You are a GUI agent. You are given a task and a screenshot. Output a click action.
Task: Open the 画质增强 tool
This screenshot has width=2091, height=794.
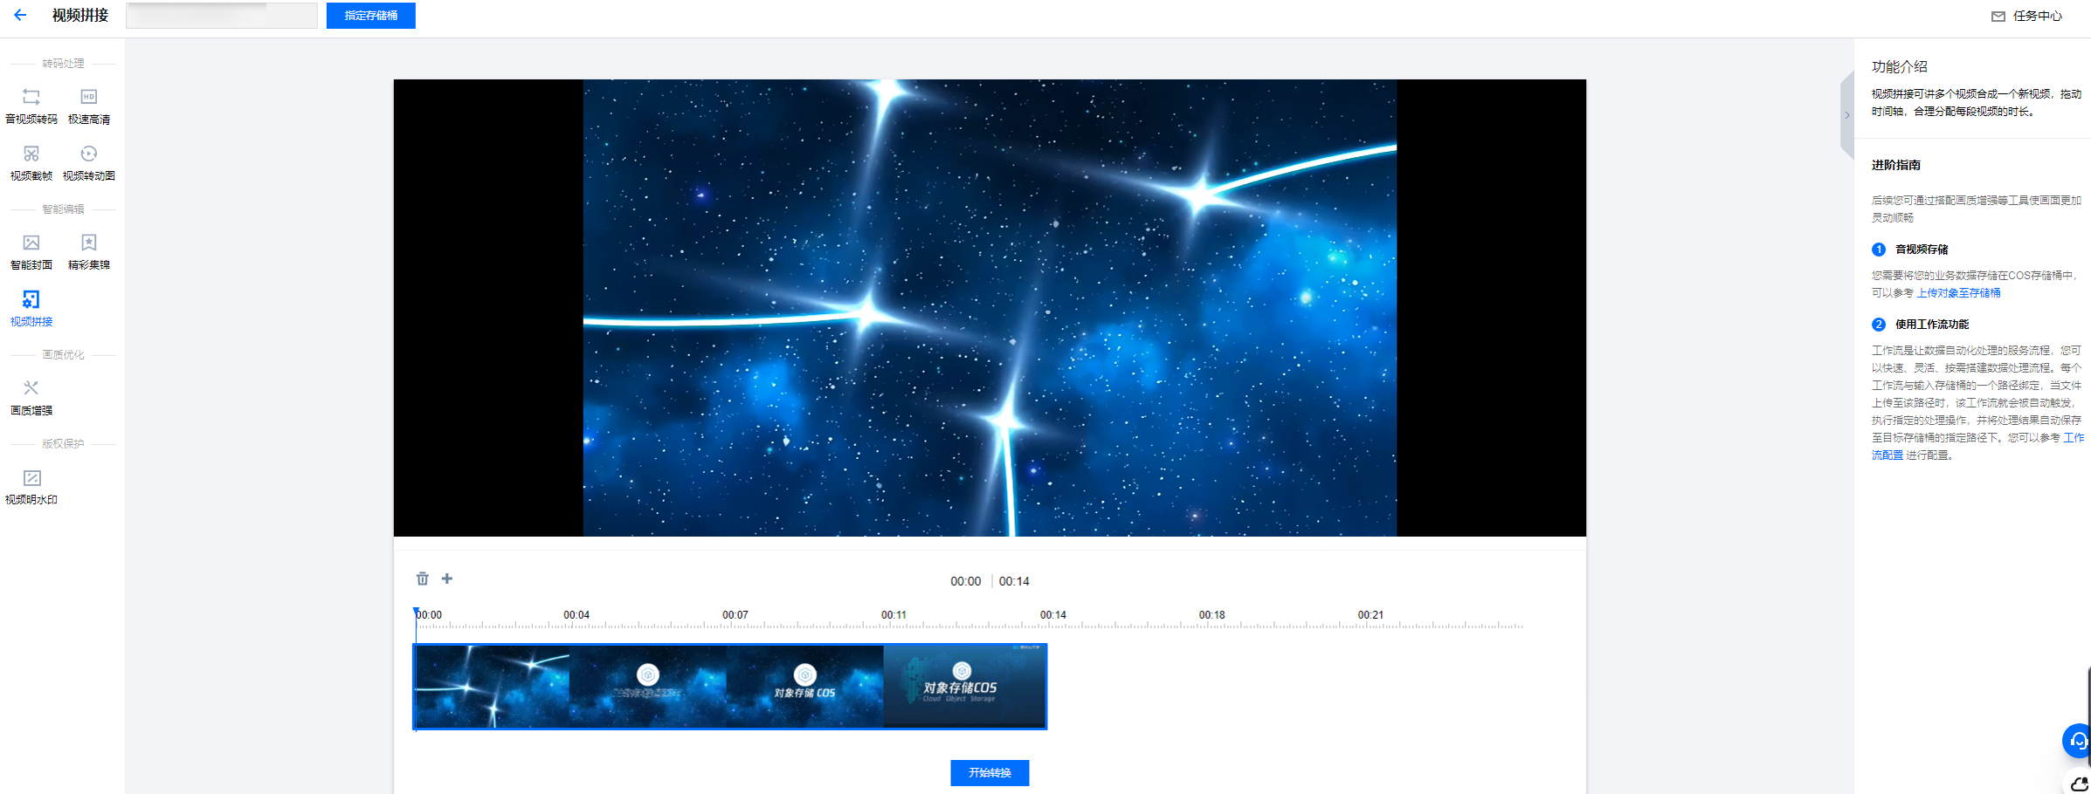click(31, 398)
